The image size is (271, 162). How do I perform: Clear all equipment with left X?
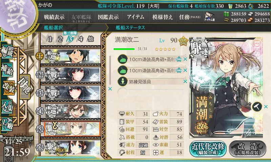[110, 89]
